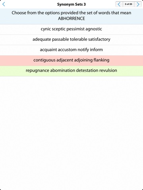Select the green repugnance abomination detestation row
Image resolution: width=143 pixels, height=190 pixels.
tap(71, 71)
